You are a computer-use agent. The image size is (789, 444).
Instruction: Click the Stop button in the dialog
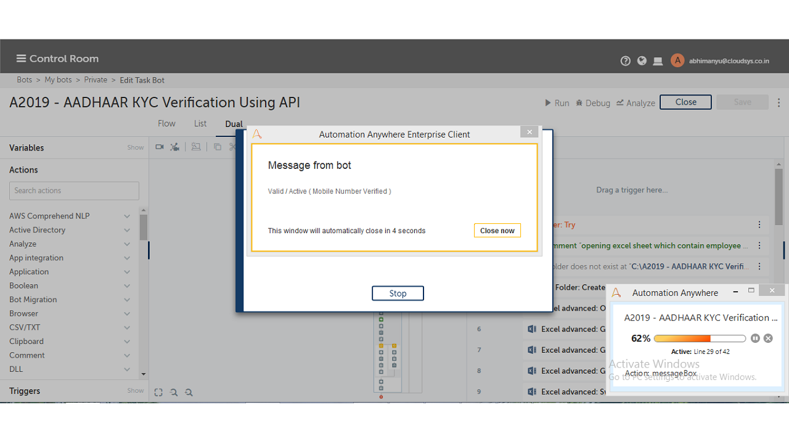point(398,294)
